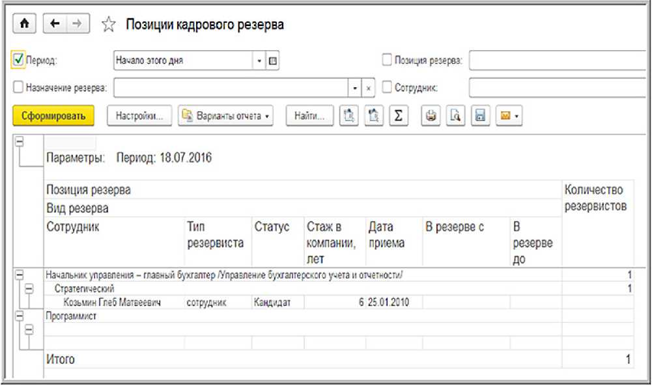Select the Стратегический row text
Viewport: 654px width, 386px height.
click(84, 288)
